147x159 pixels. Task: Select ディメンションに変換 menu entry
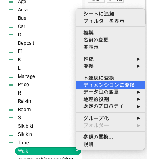click(110, 85)
